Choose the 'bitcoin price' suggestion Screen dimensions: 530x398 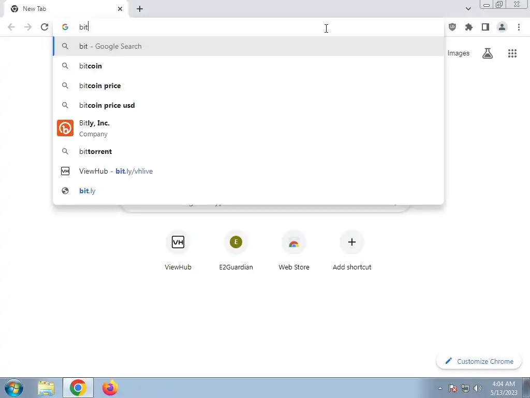tap(248, 86)
